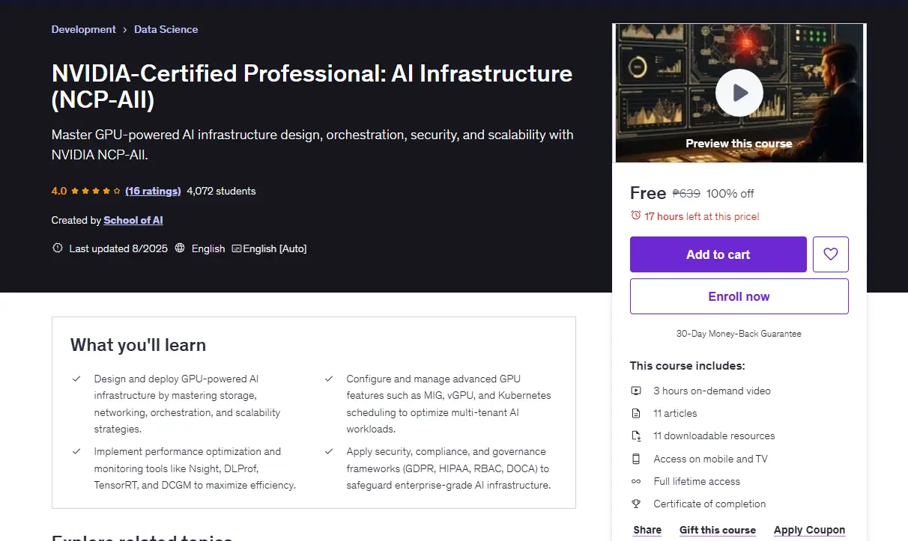Click the Share button

(647, 530)
